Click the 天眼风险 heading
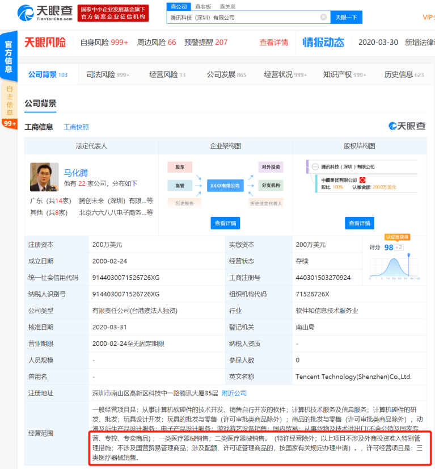The image size is (435, 469). coord(45,43)
